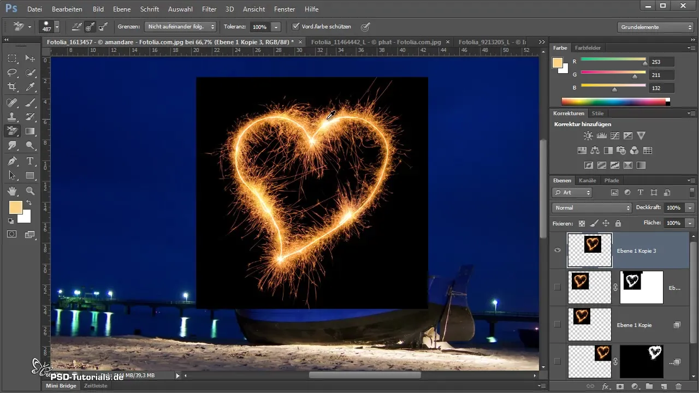Show hidden document tabs overflow
Image resolution: width=699 pixels, height=393 pixels.
pyautogui.click(x=542, y=41)
